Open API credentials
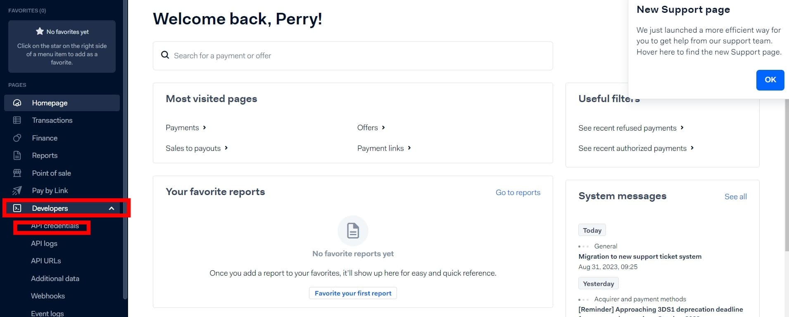 (x=55, y=226)
